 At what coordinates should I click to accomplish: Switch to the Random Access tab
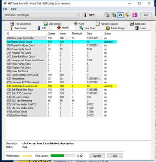point(107,24)
